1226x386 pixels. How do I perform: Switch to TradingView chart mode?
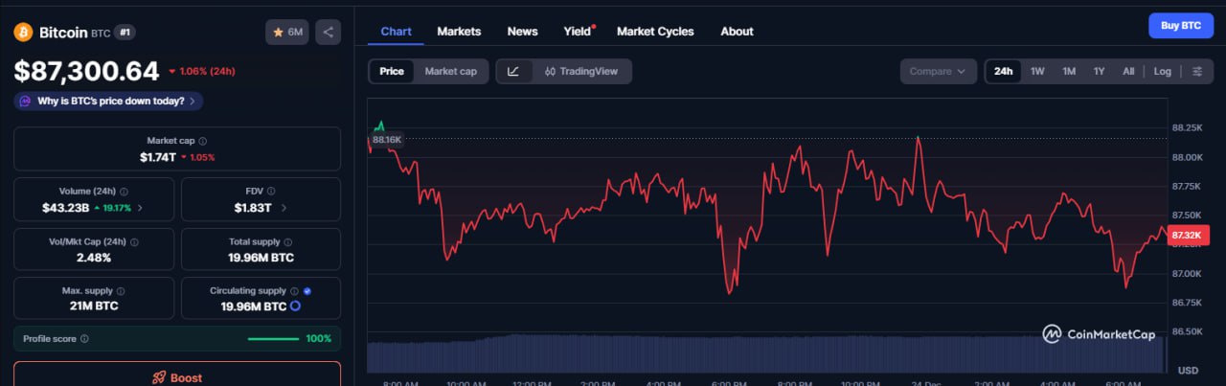point(580,71)
